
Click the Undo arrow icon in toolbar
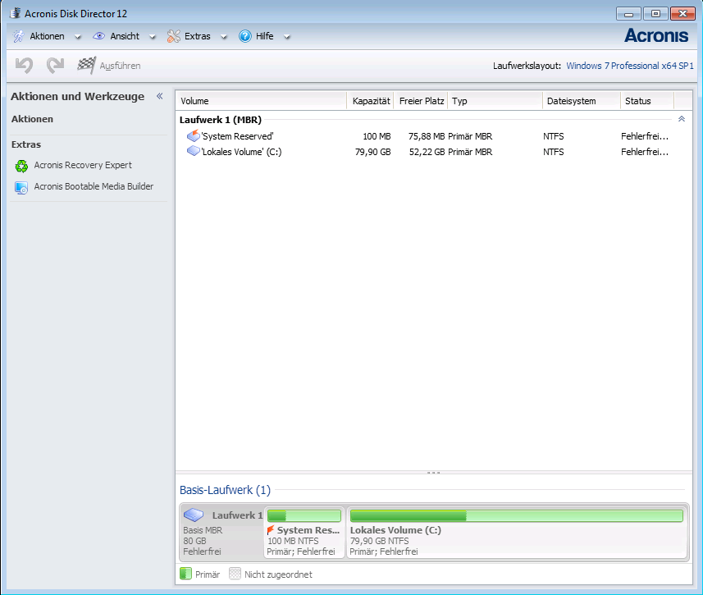click(25, 65)
